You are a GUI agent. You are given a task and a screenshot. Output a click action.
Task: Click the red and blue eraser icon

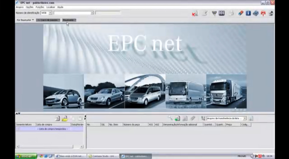tap(241, 13)
